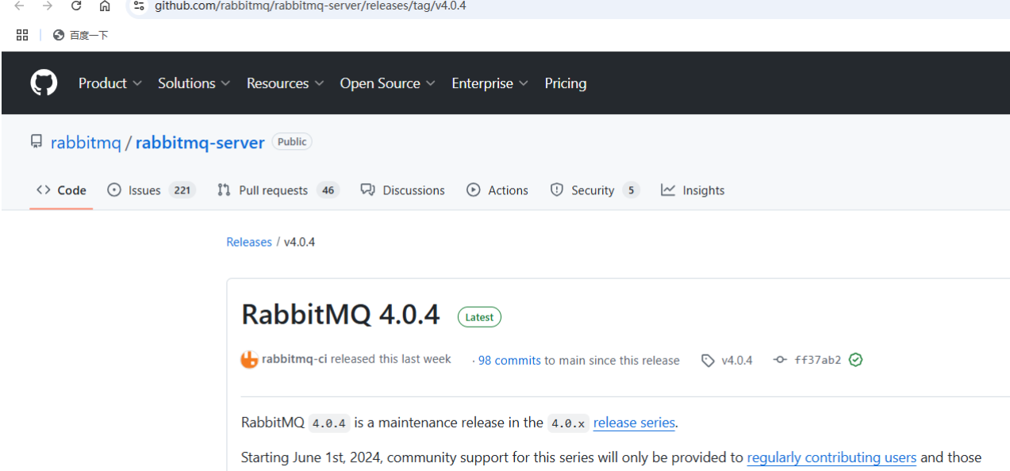1010x471 pixels.
Task: Click the Insights graph icon
Action: point(668,190)
